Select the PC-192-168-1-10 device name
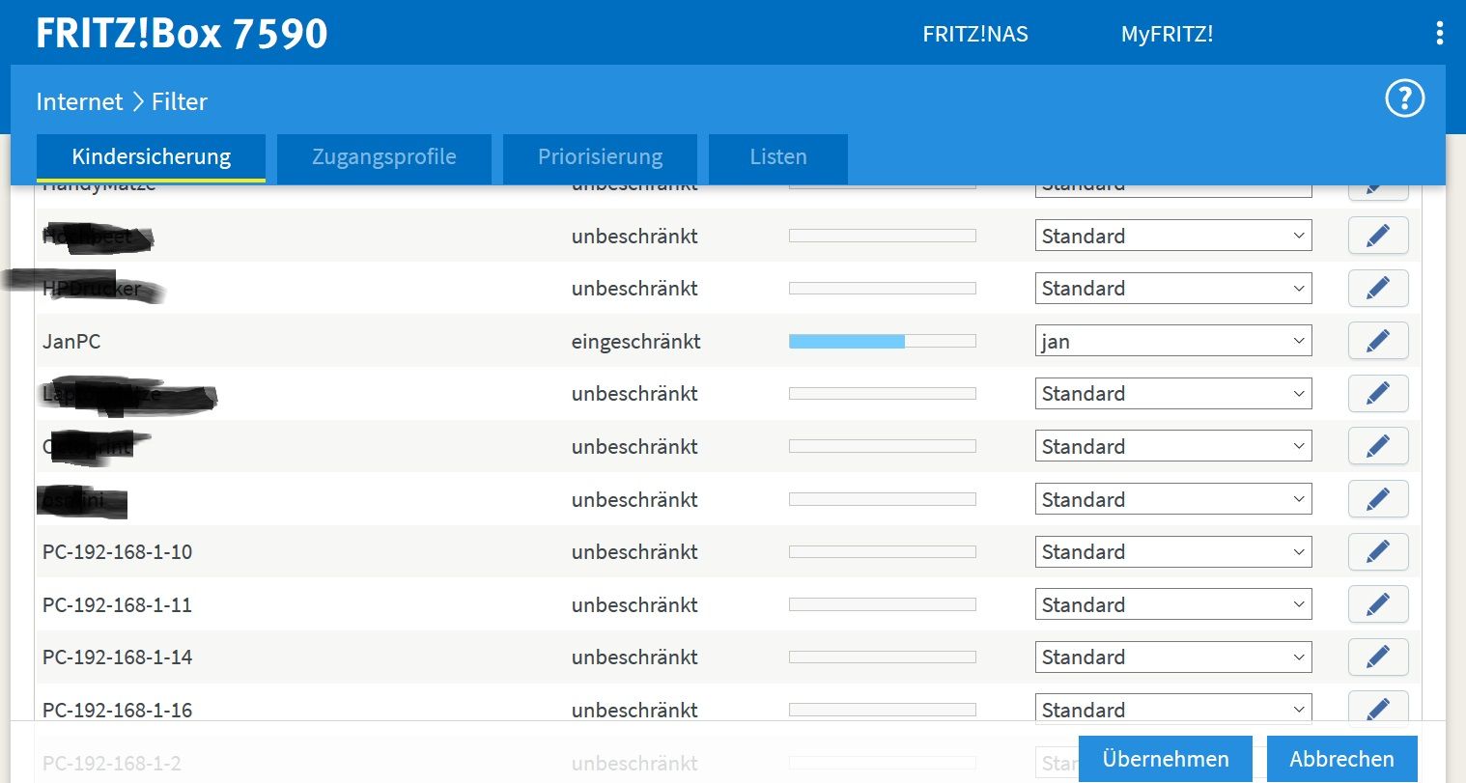 pyautogui.click(x=117, y=551)
